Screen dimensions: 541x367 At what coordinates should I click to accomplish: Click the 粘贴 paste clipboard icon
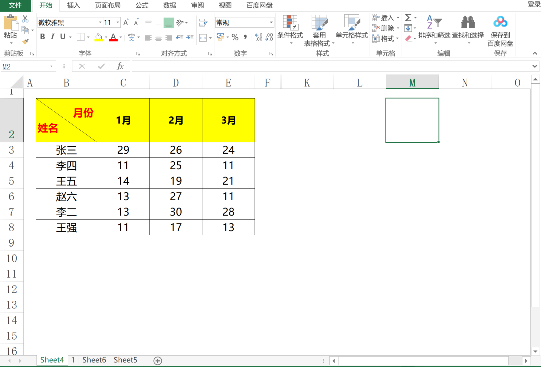pyautogui.click(x=11, y=23)
